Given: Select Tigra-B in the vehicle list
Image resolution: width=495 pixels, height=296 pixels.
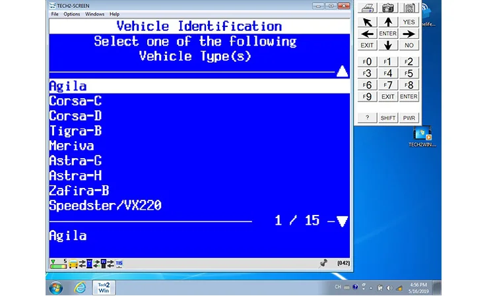Looking at the screenshot, I should (x=199, y=131).
